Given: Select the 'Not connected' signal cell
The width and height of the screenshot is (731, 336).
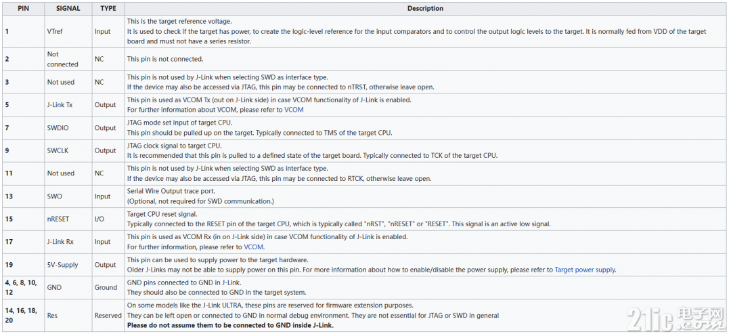Looking at the screenshot, I should tap(68, 59).
